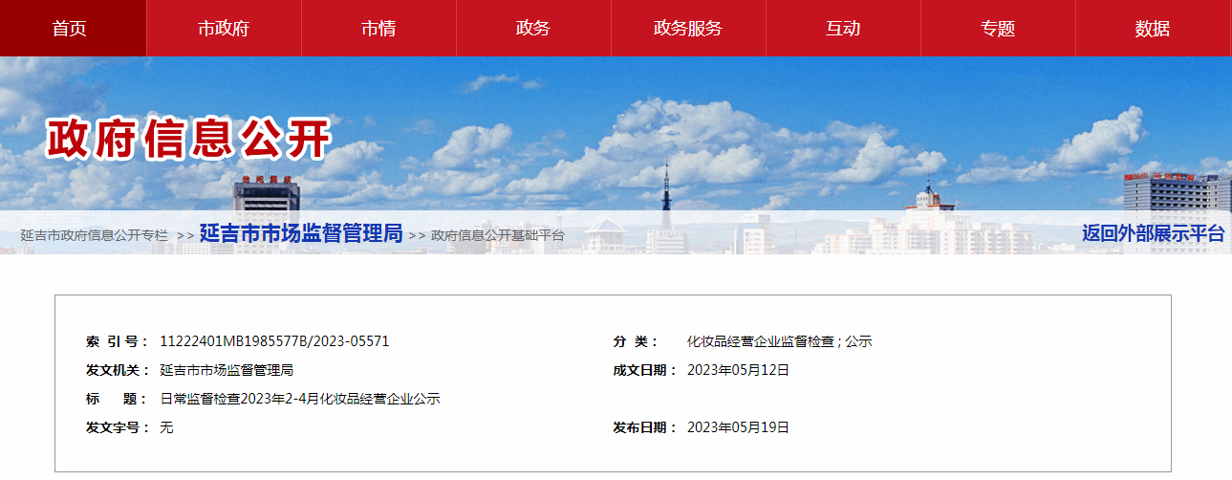Click the 标题 field label
The width and height of the screenshot is (1232, 480).
pos(118,399)
